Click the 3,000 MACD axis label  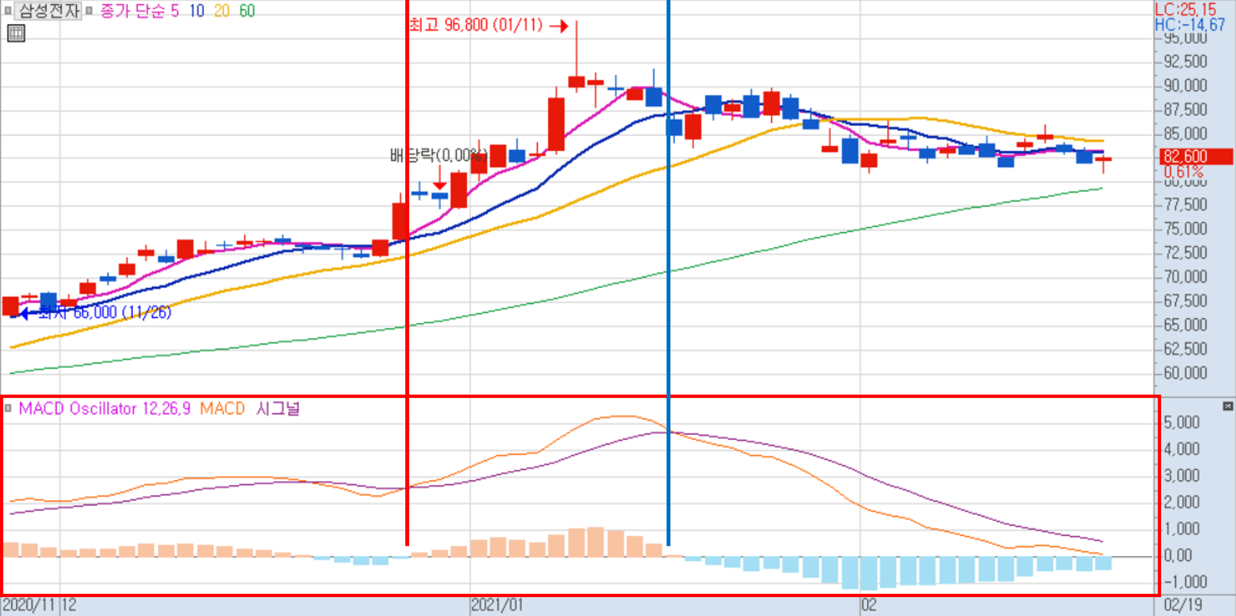point(1182,476)
